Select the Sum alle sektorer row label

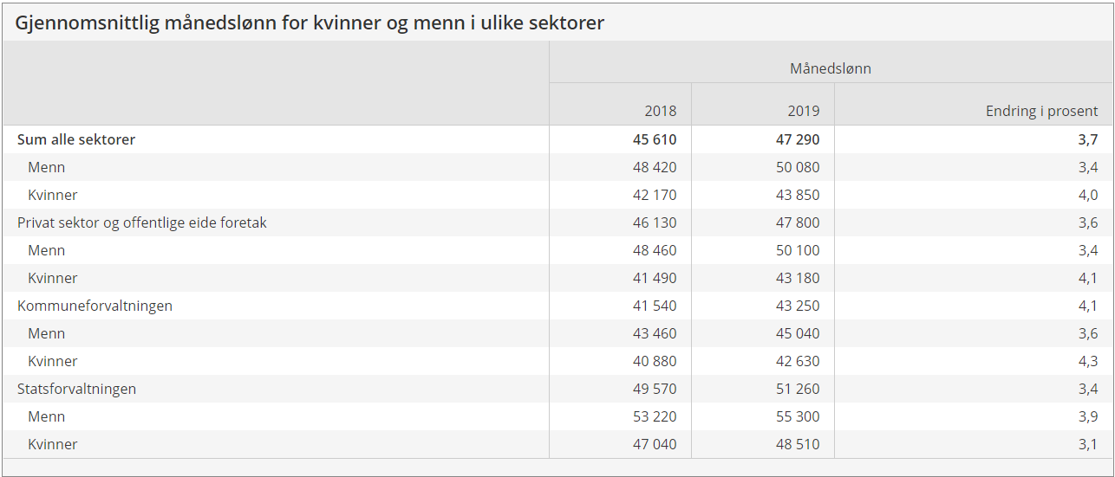76,139
